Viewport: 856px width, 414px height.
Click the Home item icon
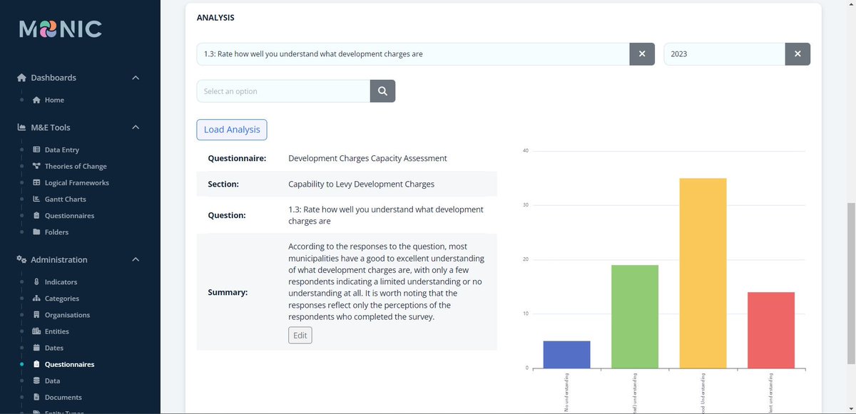(36, 100)
